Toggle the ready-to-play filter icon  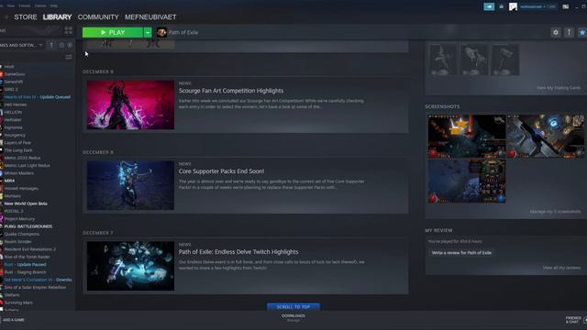point(70,45)
